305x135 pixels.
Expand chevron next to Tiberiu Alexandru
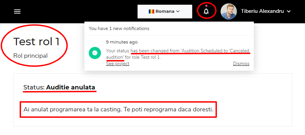[x=289, y=11]
